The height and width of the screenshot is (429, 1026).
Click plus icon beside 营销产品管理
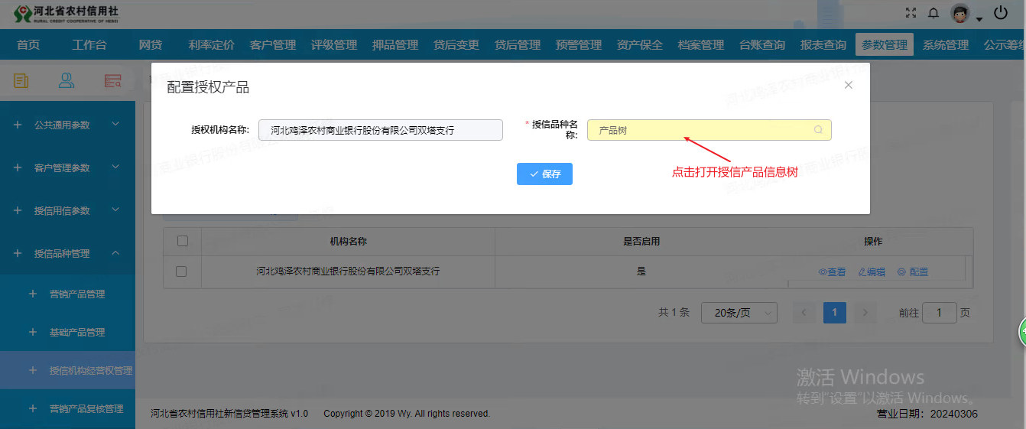click(x=32, y=294)
